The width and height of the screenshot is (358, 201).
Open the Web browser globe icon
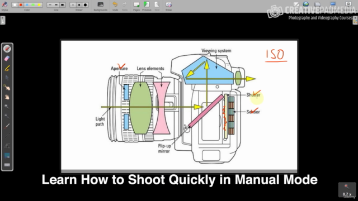click(306, 4)
